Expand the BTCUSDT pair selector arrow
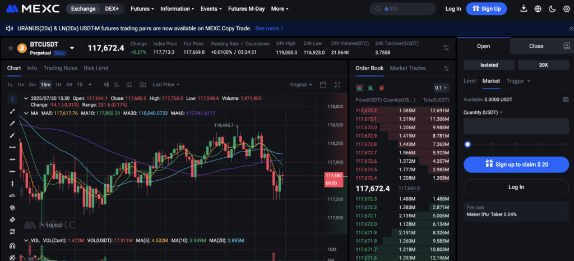Screen dimensions: 574x261 [72, 48]
